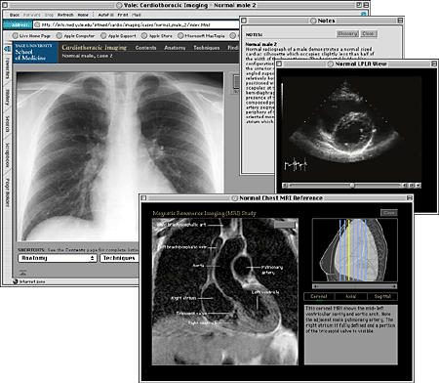Open the Favorites side tab
The image size is (439, 383).
click(7, 68)
